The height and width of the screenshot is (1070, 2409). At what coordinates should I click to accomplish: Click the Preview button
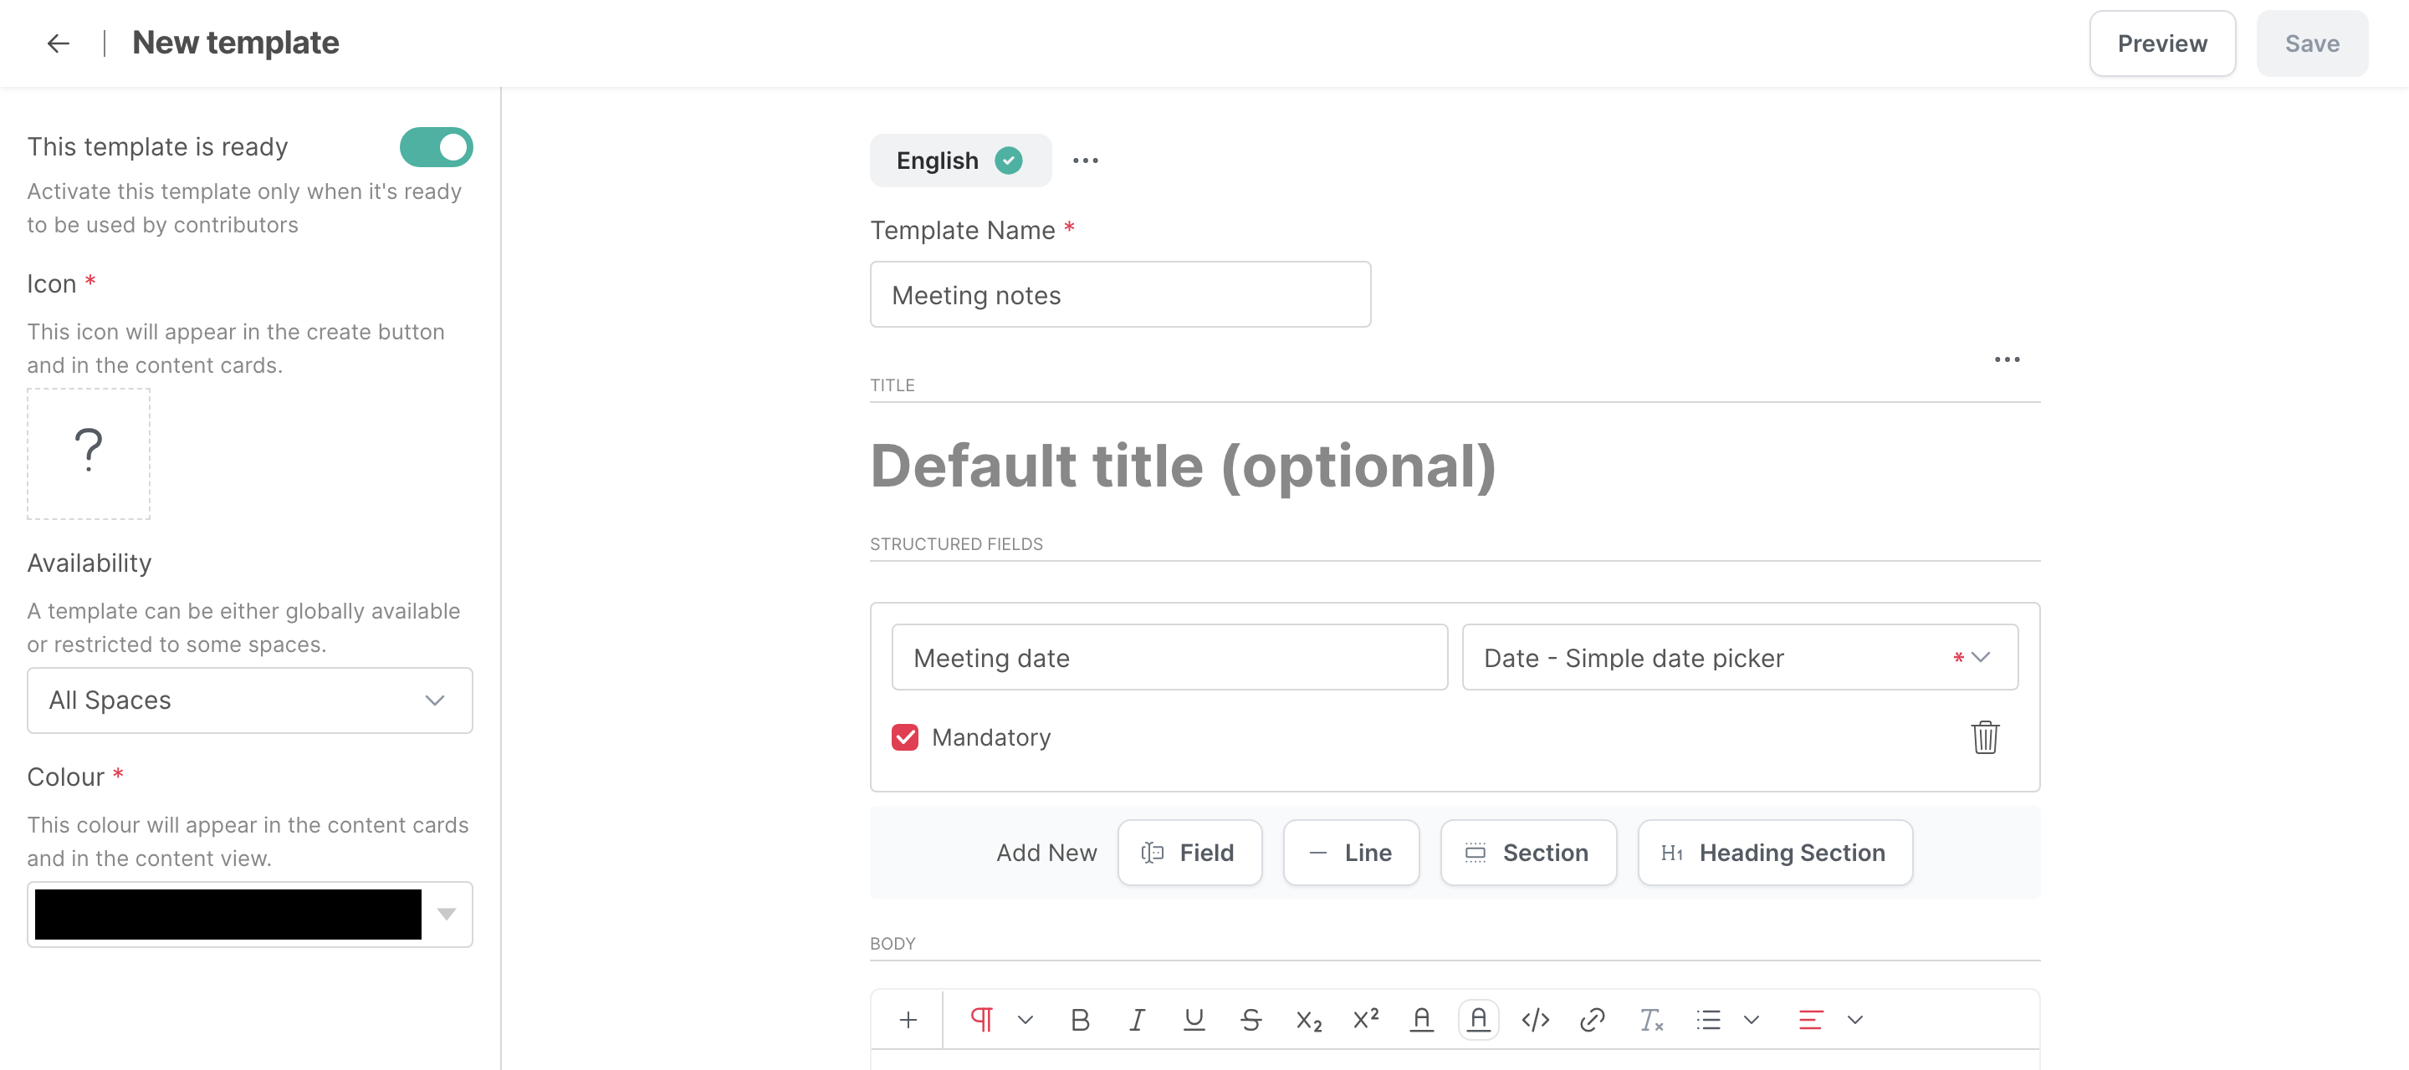coord(2162,43)
